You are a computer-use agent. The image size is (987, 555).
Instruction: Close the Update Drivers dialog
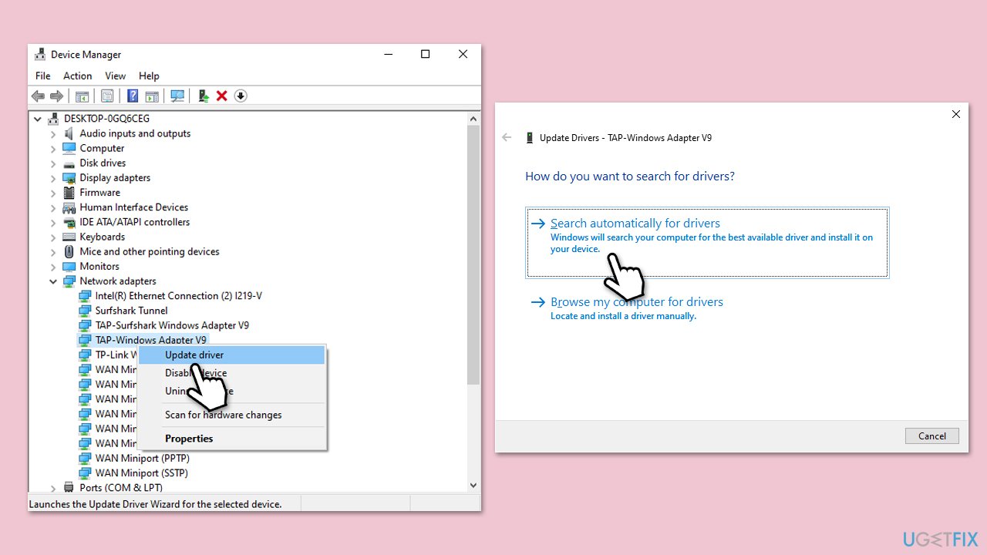click(956, 114)
